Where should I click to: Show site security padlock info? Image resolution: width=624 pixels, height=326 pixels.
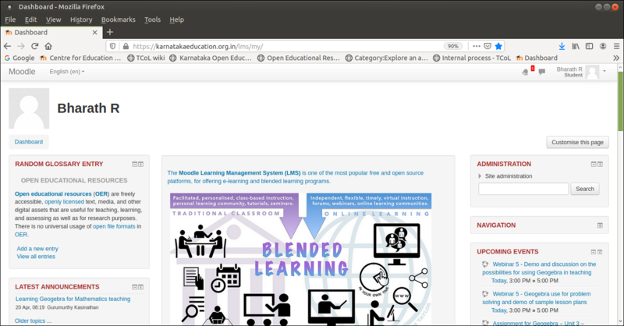pos(126,46)
